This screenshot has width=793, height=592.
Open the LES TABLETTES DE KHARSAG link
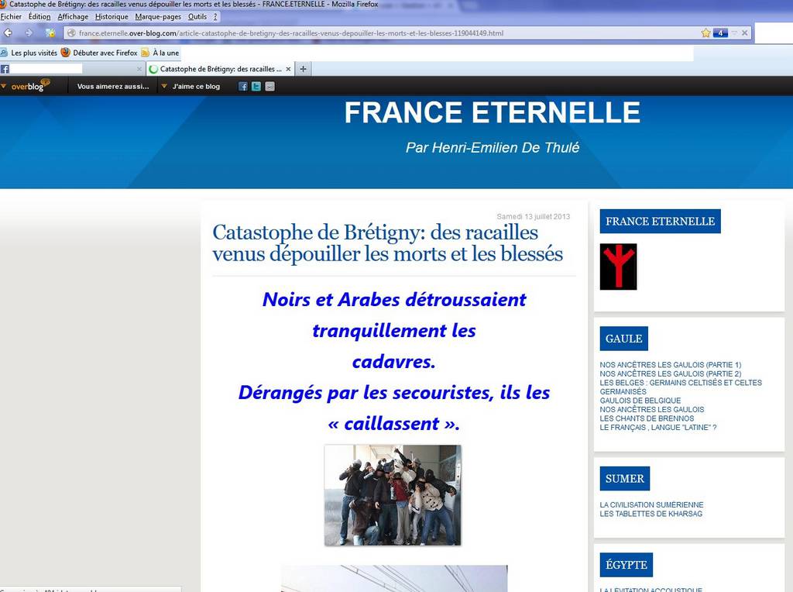(651, 514)
